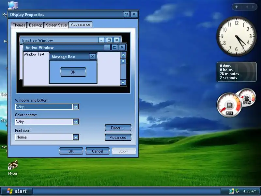Click the gadget sidebar next arrow
The width and height of the screenshot is (261, 196).
[253, 7]
